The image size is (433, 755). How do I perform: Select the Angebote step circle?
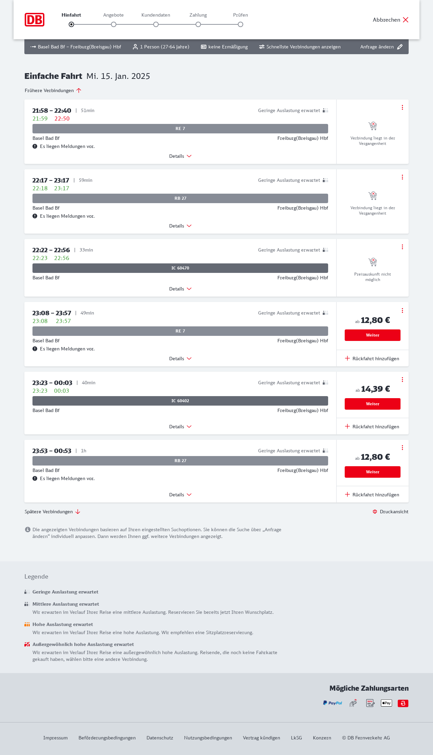(x=114, y=24)
